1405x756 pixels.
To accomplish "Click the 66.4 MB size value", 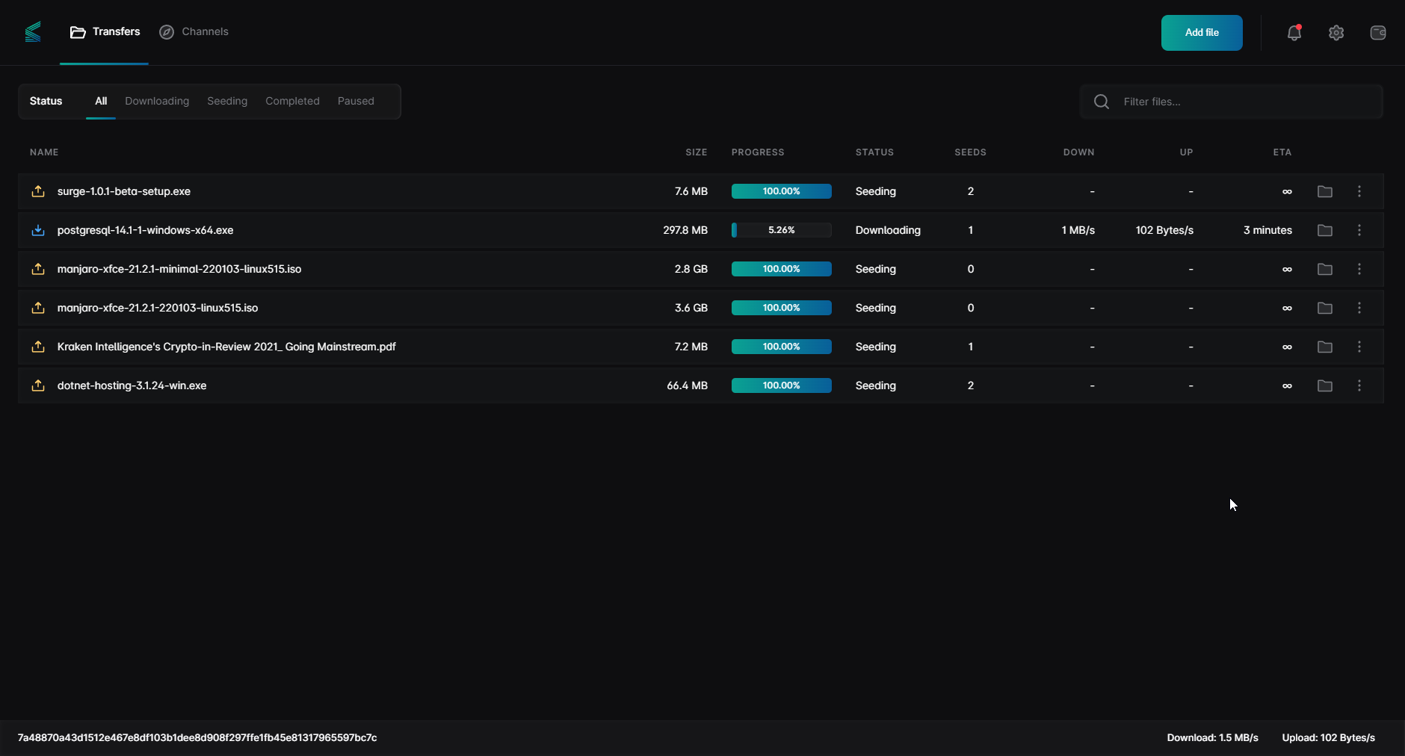I will (687, 385).
